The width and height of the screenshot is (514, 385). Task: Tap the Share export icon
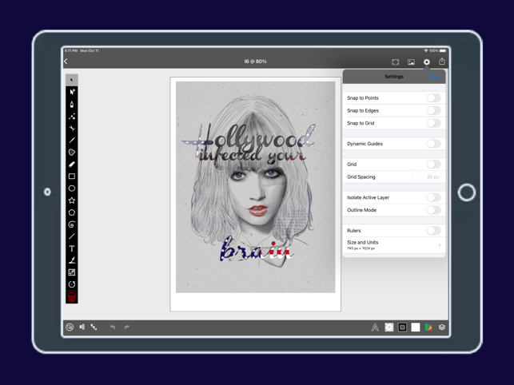click(442, 62)
